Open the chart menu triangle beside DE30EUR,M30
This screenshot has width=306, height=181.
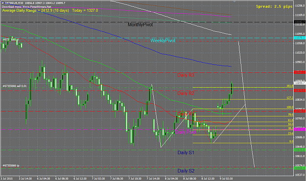[x=2, y=3]
